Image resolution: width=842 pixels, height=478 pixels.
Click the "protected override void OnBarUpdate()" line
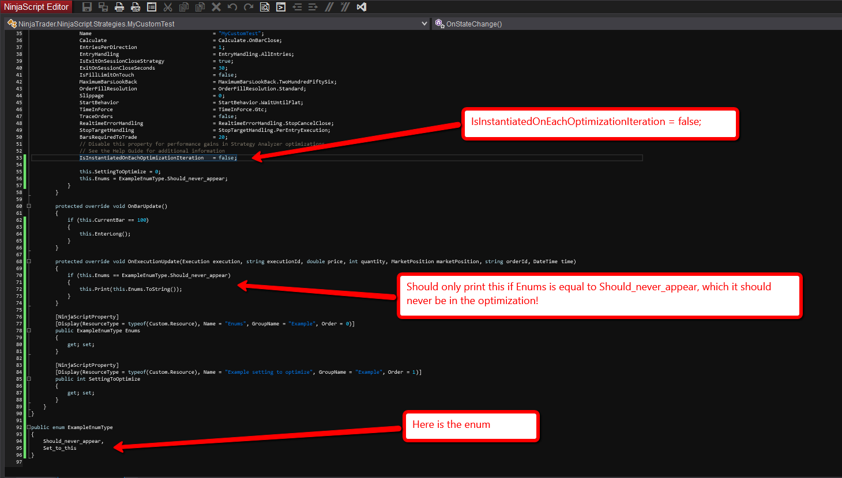point(111,206)
